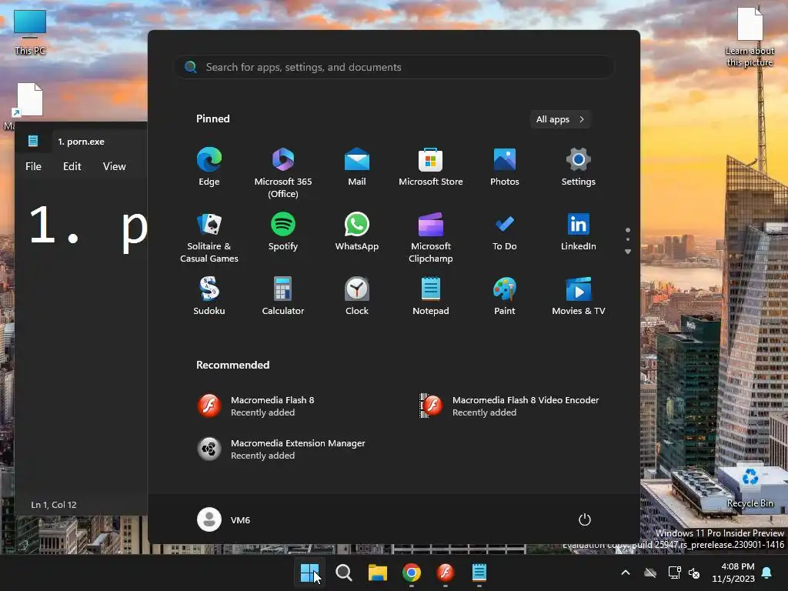The height and width of the screenshot is (591, 788).
Task: Open the Calculator app
Action: tap(283, 296)
